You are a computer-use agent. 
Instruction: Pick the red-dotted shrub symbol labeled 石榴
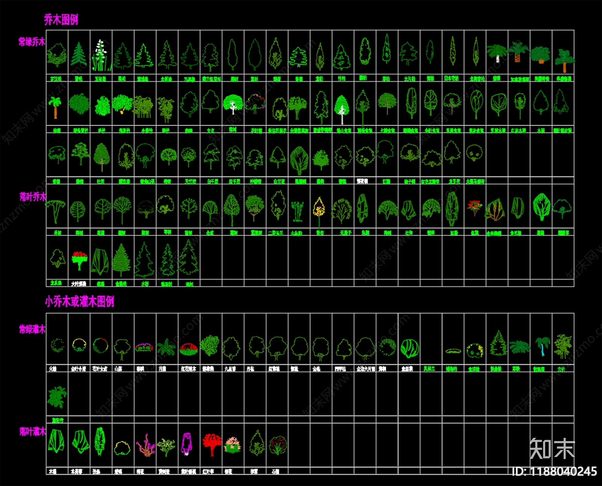[278, 446]
